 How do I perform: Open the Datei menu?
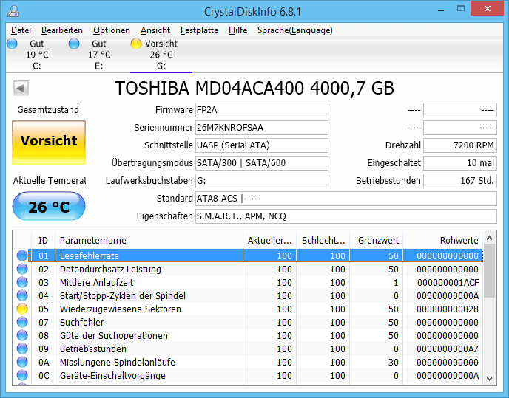coord(21,30)
